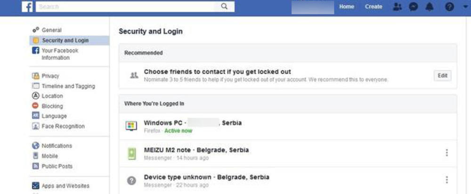Open options menu for MEIZU M2 note
The image size is (471, 194).
(x=447, y=153)
